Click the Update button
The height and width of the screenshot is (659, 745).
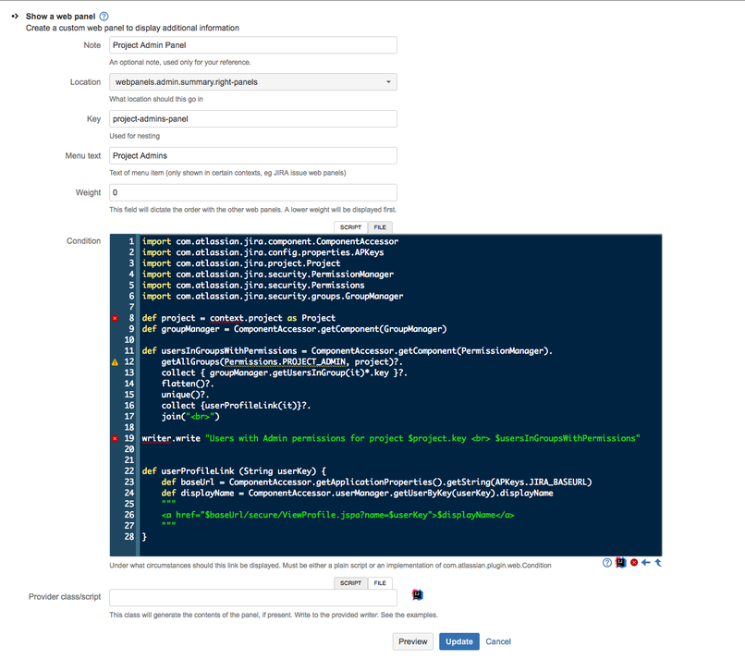pos(459,641)
